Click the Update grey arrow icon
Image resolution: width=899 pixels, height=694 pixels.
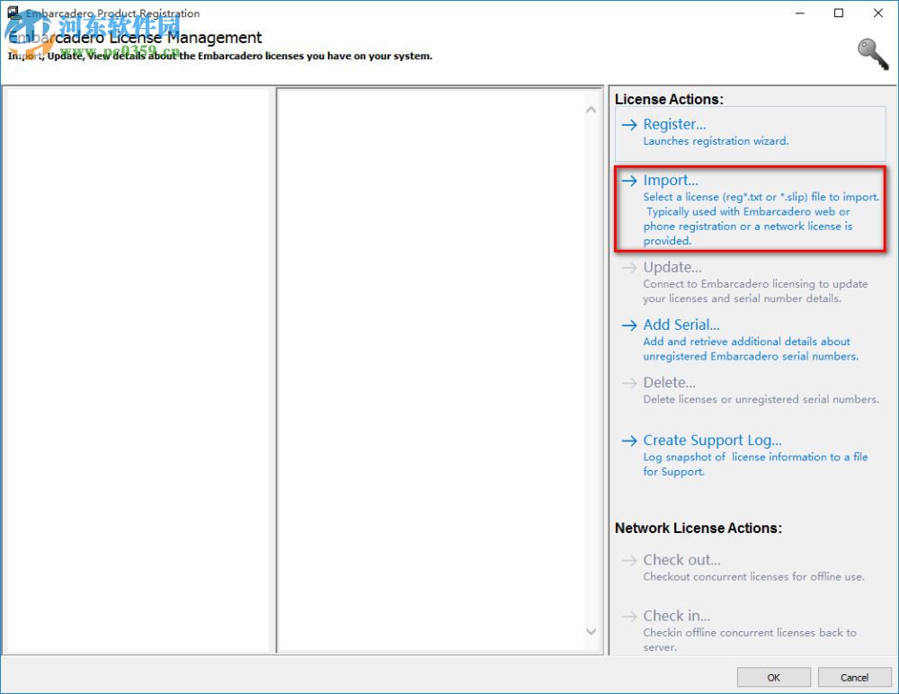[629, 268]
